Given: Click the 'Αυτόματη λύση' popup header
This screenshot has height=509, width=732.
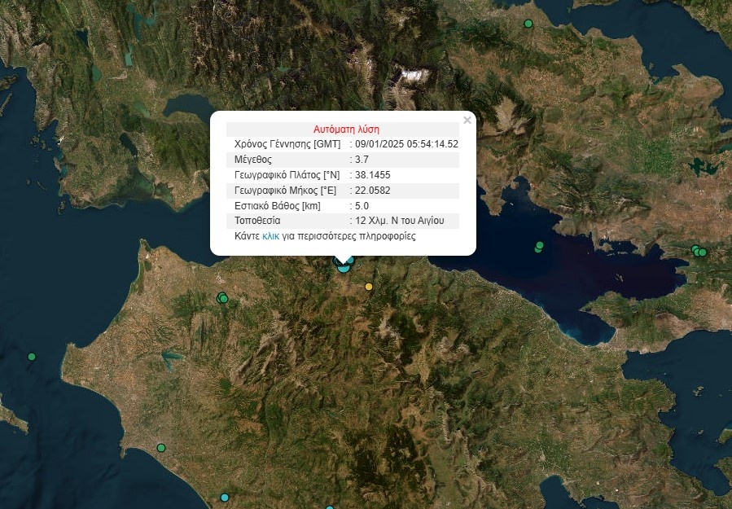Looking at the screenshot, I should click(x=346, y=129).
